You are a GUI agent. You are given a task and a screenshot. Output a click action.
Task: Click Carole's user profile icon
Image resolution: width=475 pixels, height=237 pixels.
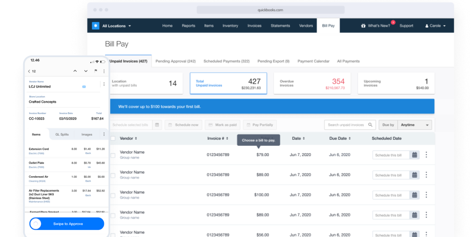click(427, 26)
